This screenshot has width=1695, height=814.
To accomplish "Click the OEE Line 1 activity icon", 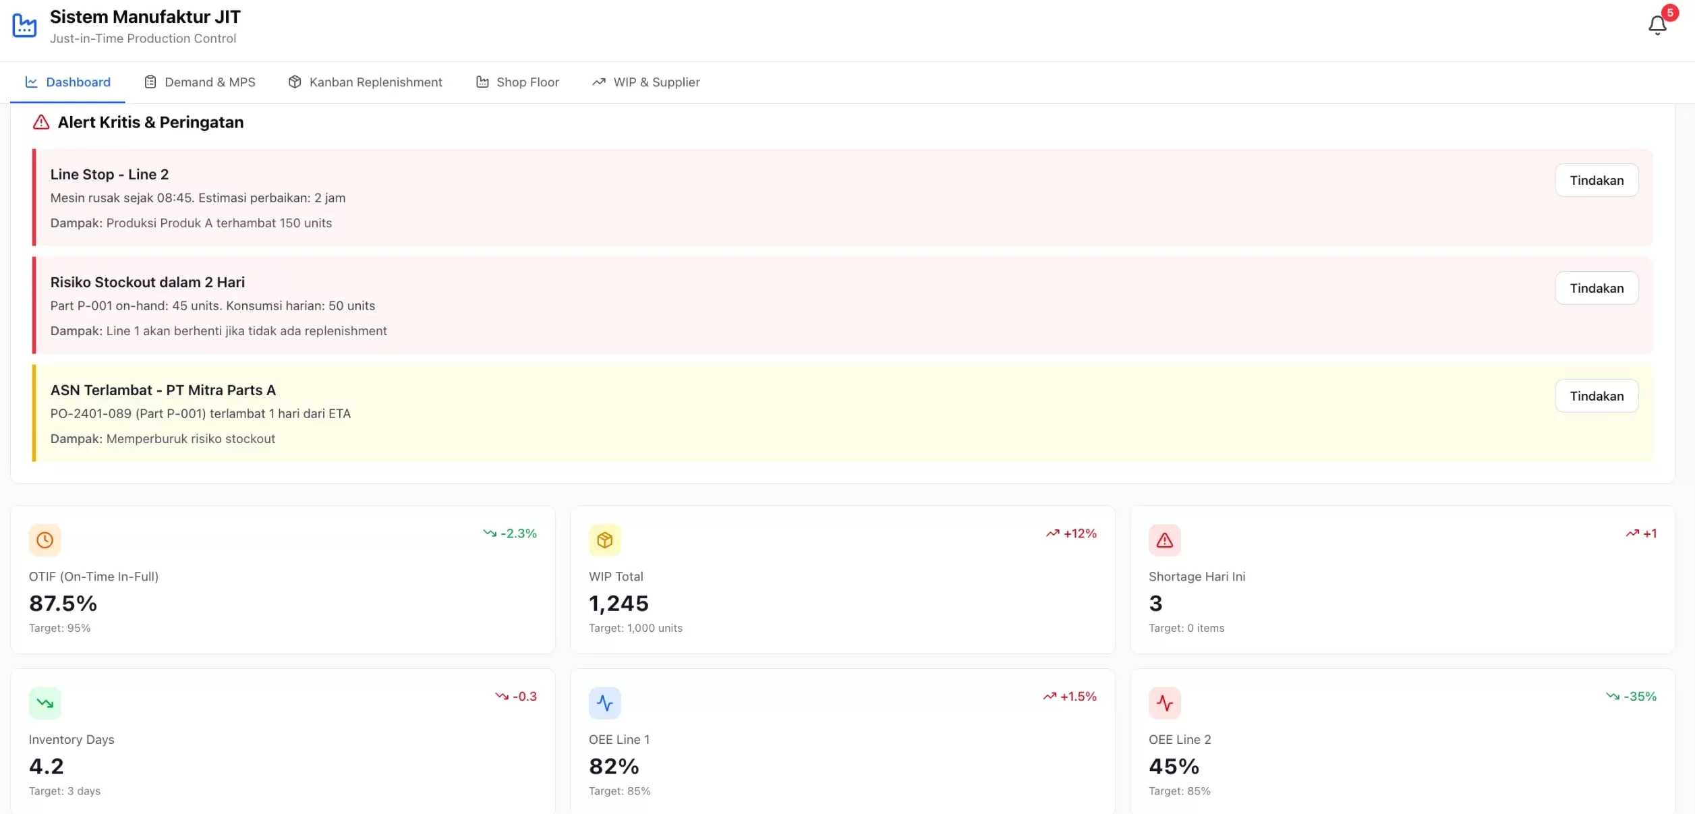I will pos(604,703).
